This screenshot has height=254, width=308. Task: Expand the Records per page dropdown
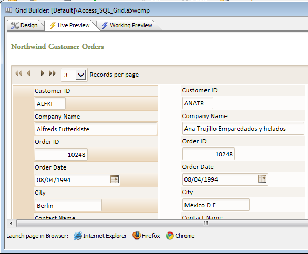click(x=81, y=75)
